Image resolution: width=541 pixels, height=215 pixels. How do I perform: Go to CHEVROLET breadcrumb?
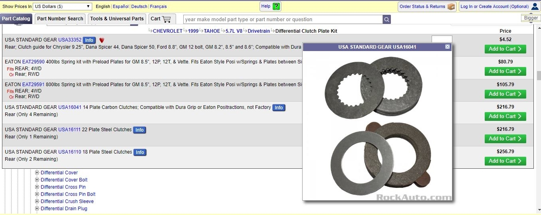[168, 31]
